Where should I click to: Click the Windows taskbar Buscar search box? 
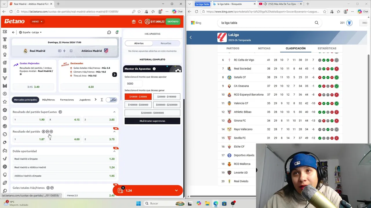(164, 203)
